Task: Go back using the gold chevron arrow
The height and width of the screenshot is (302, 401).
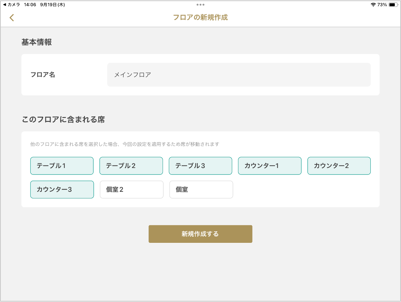Action: tap(12, 18)
